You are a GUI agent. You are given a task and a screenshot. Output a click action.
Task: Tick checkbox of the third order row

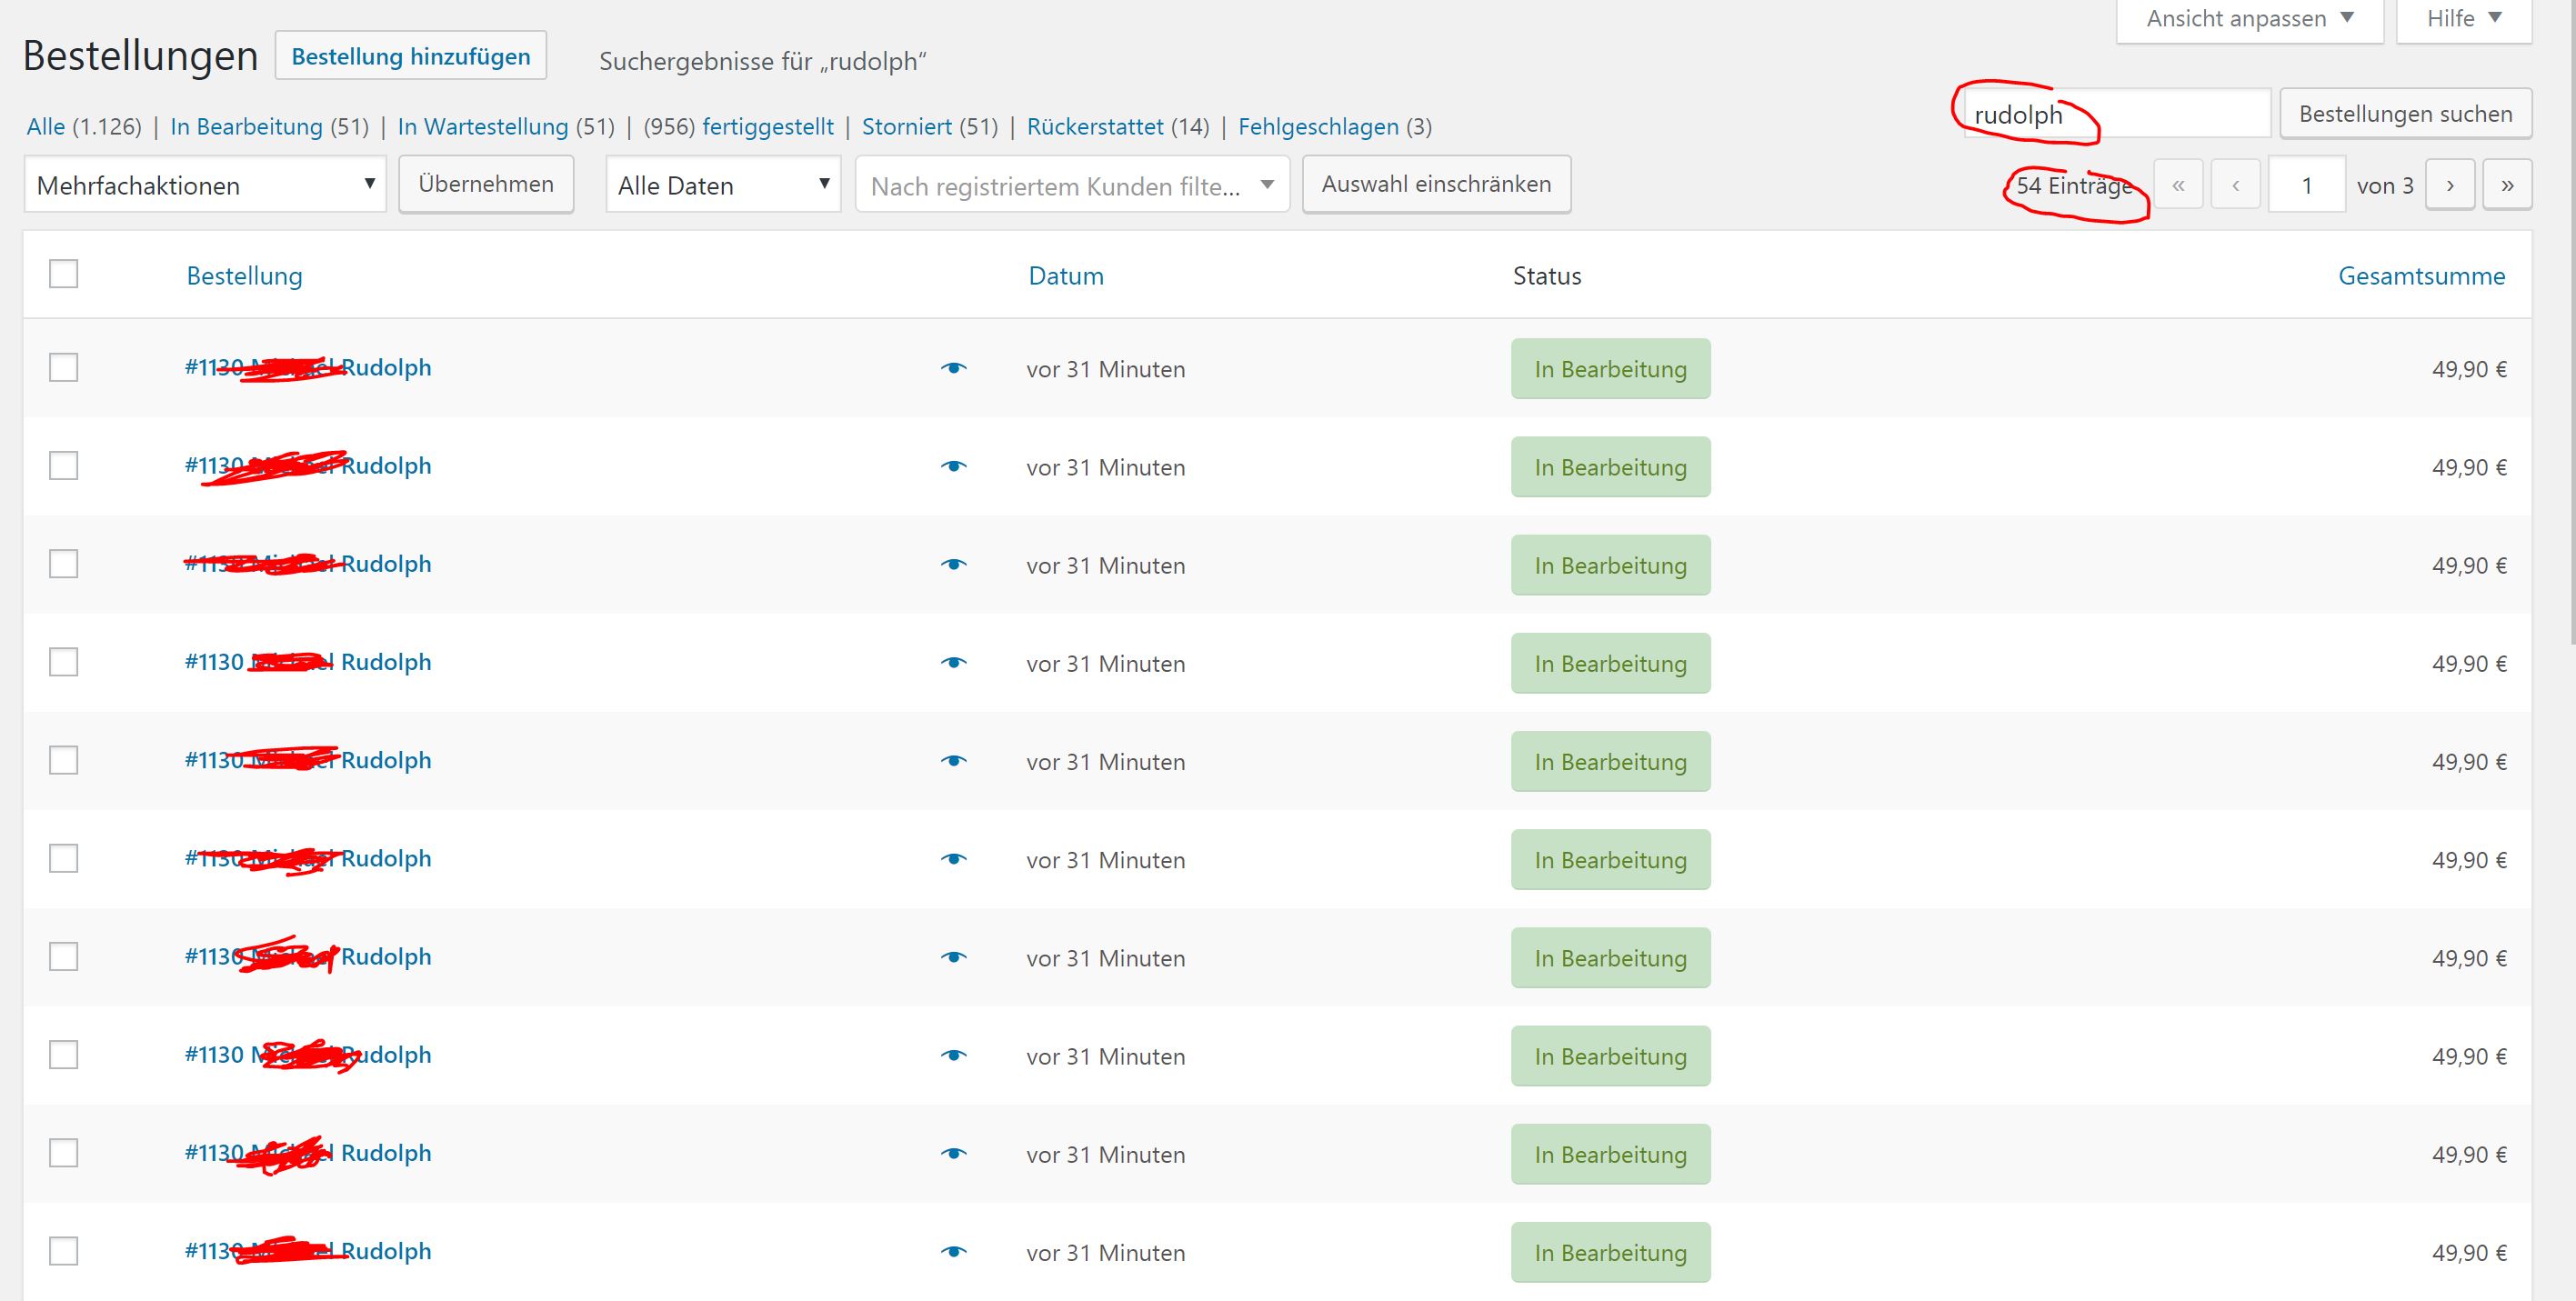click(64, 564)
